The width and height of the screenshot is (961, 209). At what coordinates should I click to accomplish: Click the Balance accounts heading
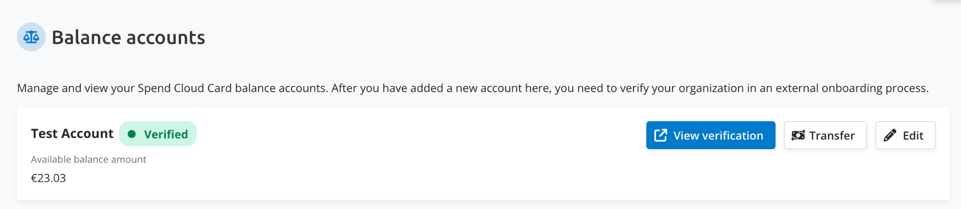tap(128, 37)
